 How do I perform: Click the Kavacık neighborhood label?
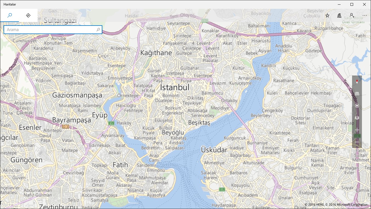[305, 31]
